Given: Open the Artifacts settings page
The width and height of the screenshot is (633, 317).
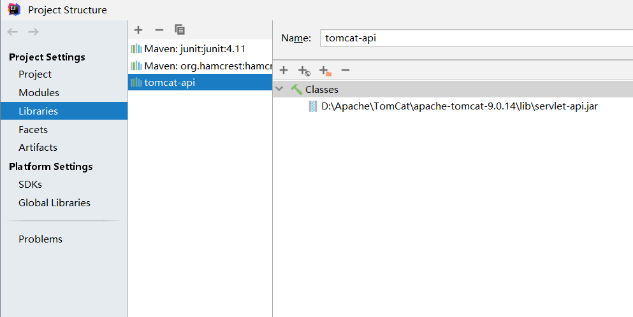Looking at the screenshot, I should pyautogui.click(x=38, y=148).
